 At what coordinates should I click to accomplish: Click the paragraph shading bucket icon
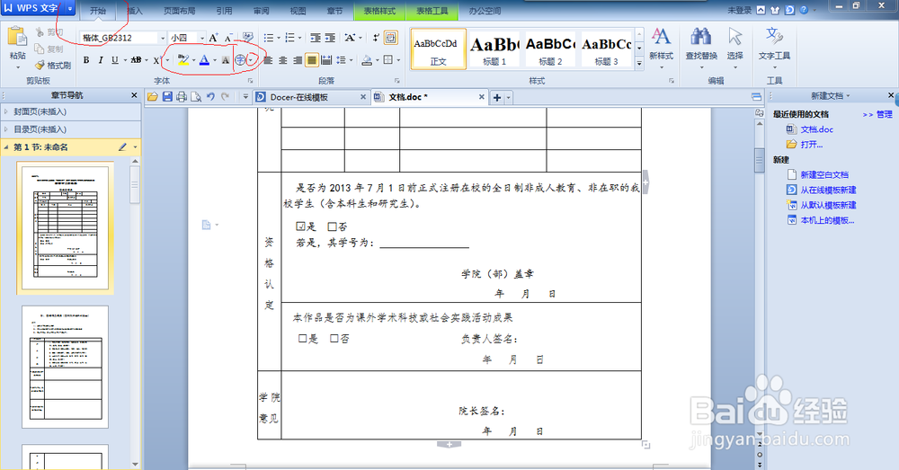click(368, 60)
